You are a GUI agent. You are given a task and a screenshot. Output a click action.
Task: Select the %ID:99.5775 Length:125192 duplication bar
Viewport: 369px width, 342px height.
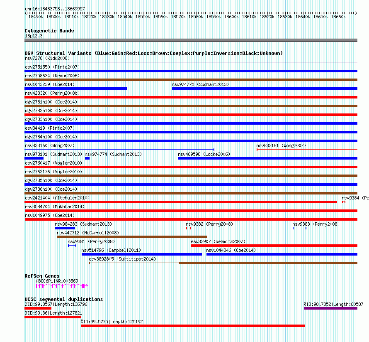click(193, 326)
